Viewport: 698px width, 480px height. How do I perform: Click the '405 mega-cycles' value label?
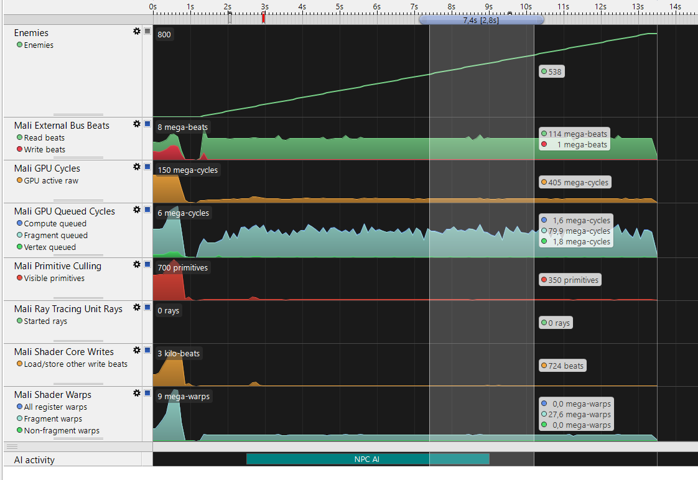pyautogui.click(x=575, y=182)
